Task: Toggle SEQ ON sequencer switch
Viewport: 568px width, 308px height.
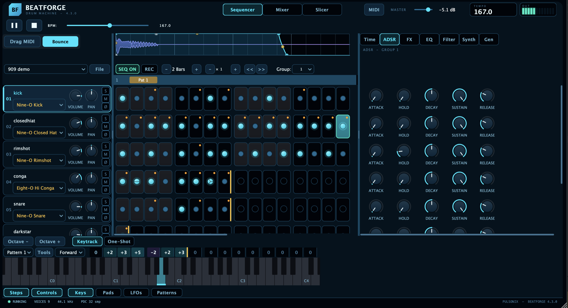Action: 127,69
